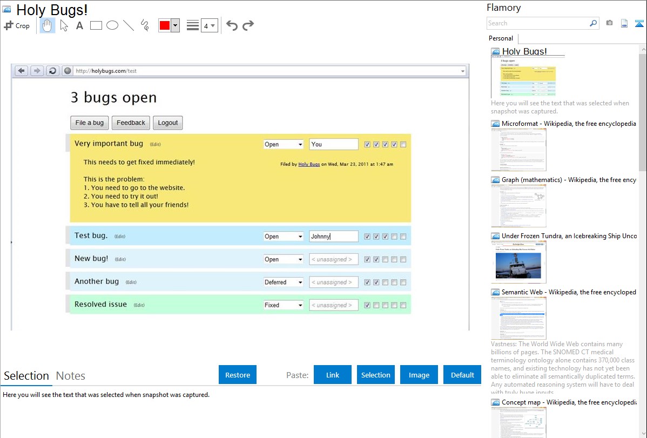The image size is (647, 438).
Task: Click the Paste Link button
Action: 333,375
